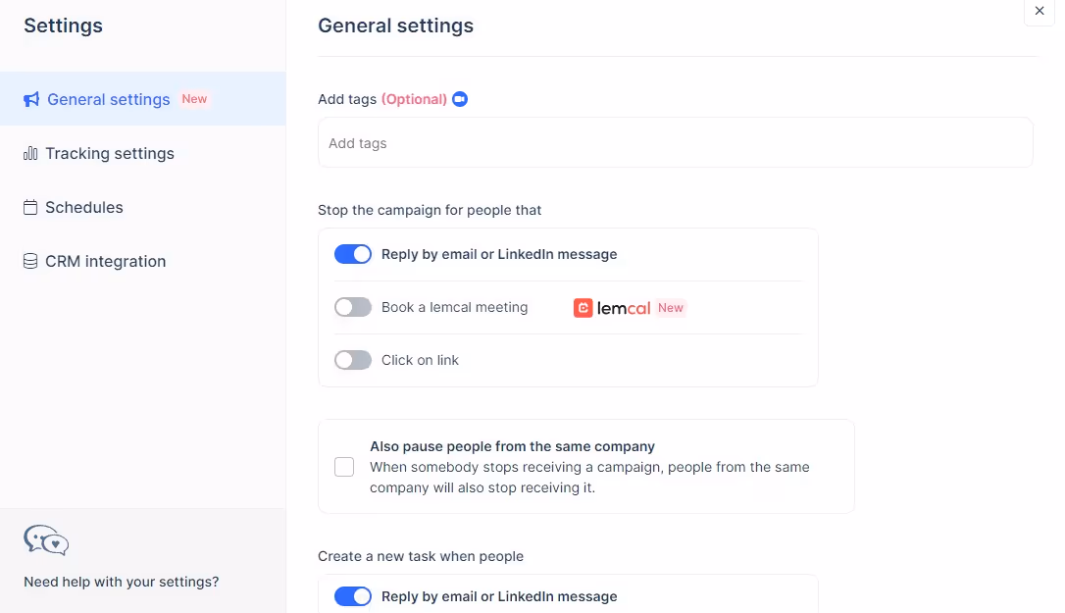Click the database icon beside CRM integration
Viewport: 1065px width, 613px height.
[29, 261]
